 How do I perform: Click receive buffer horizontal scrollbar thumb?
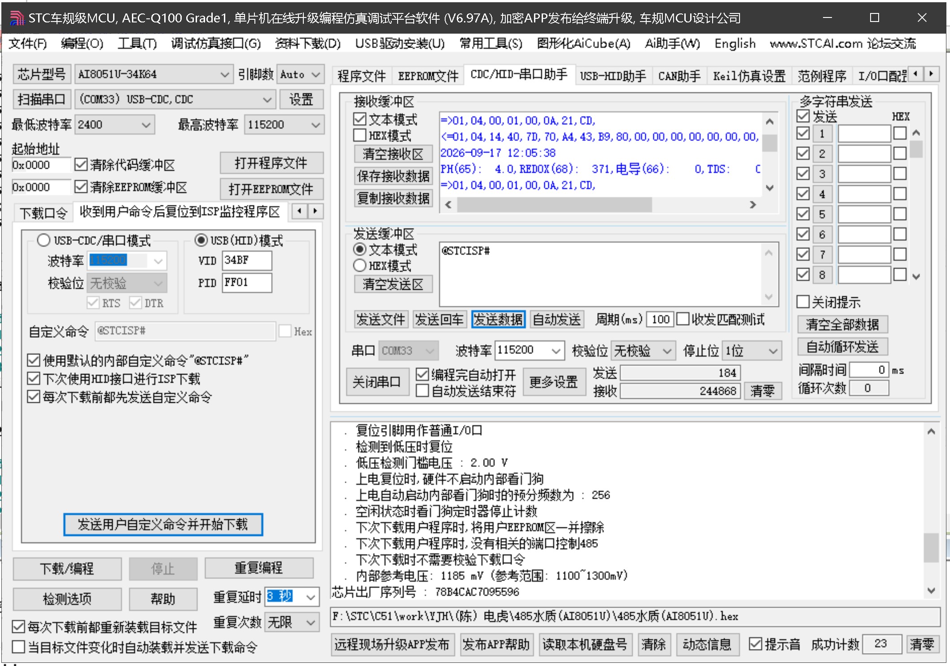pos(554,205)
